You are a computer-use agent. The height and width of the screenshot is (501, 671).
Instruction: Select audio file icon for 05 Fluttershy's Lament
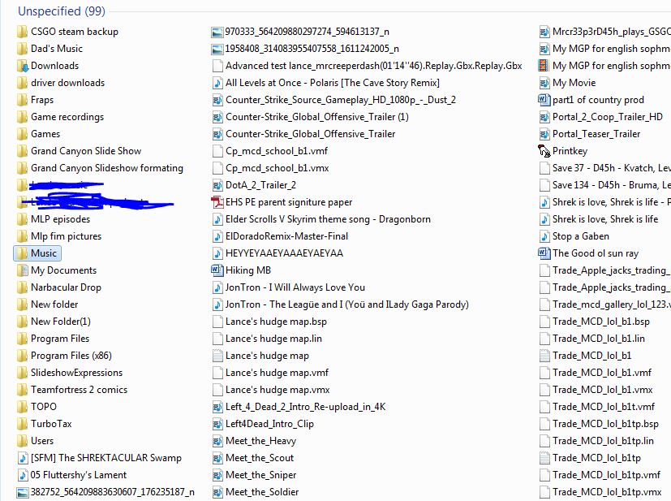(x=22, y=475)
